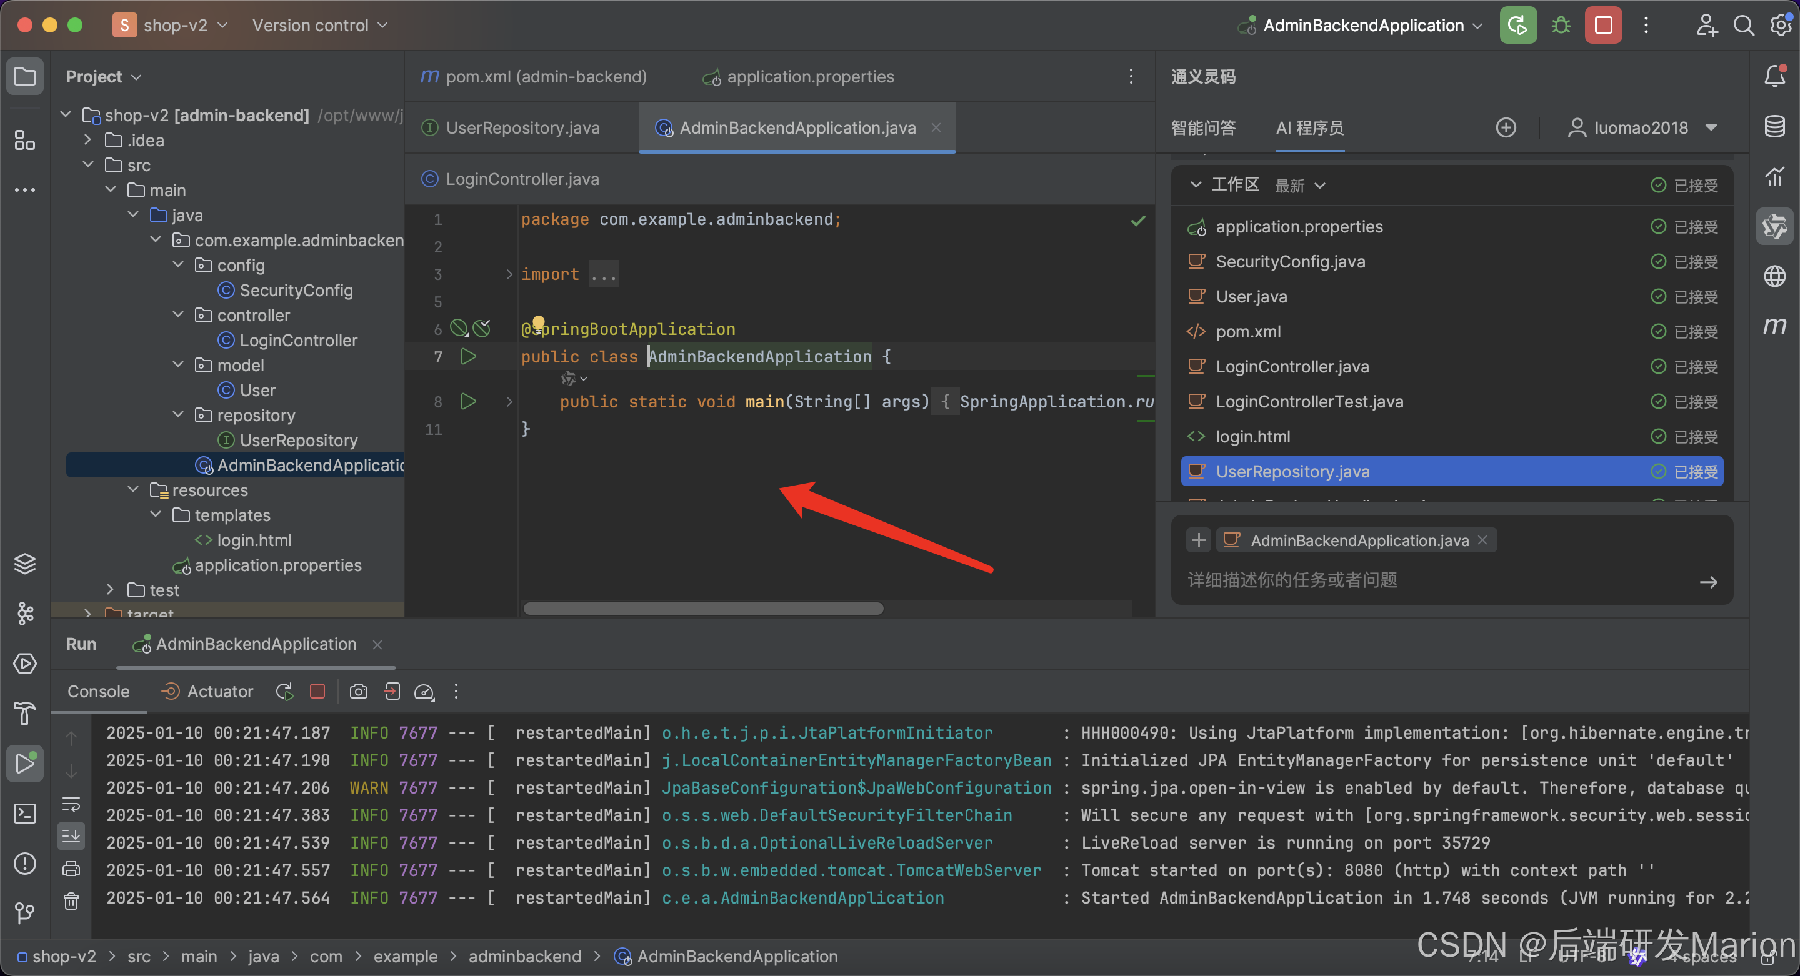Expand the test folder in project tree
The height and width of the screenshot is (976, 1800).
111,590
